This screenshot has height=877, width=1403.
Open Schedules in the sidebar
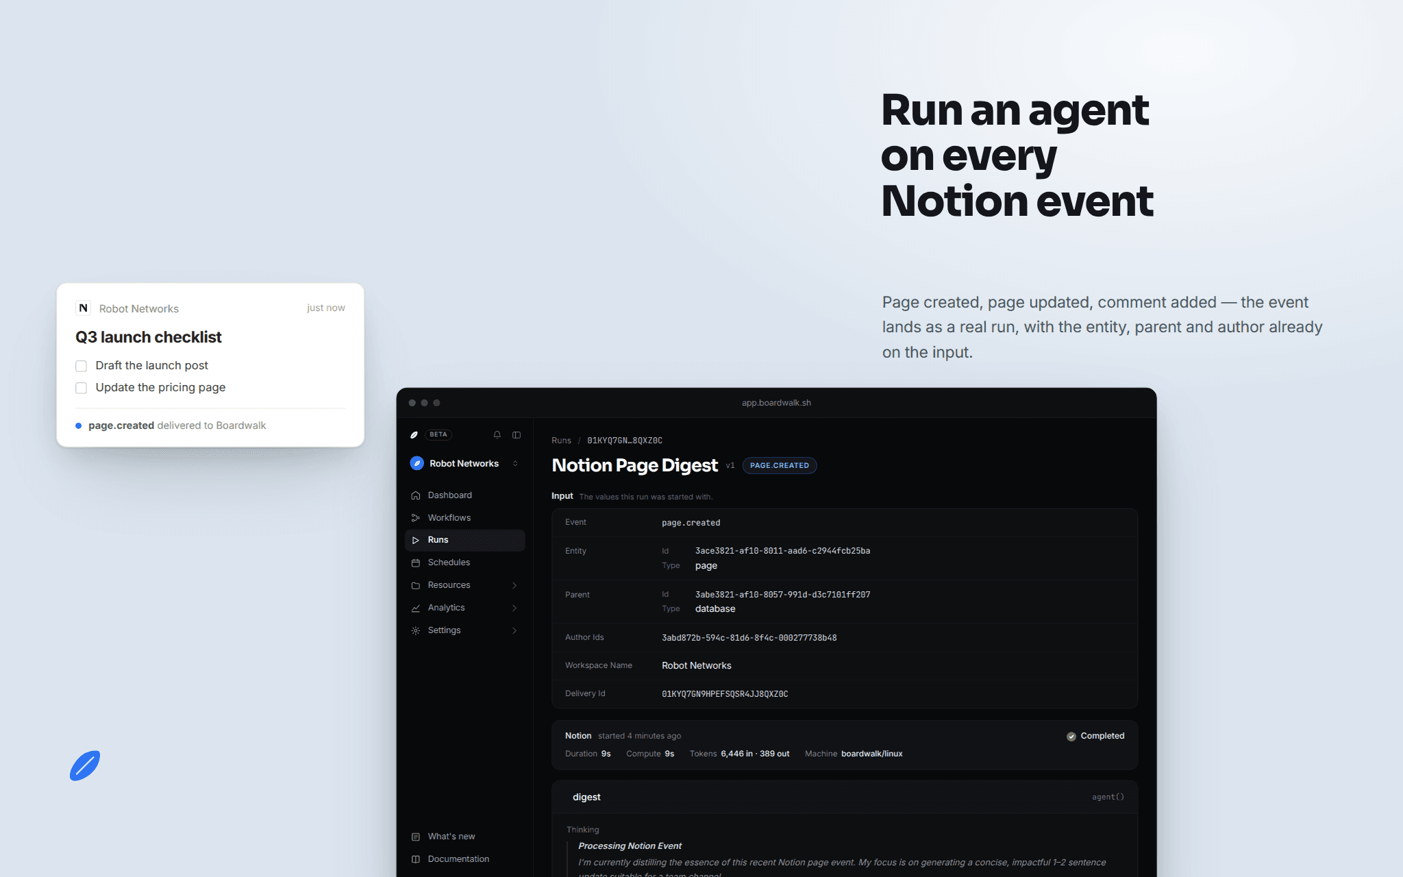[465, 563]
